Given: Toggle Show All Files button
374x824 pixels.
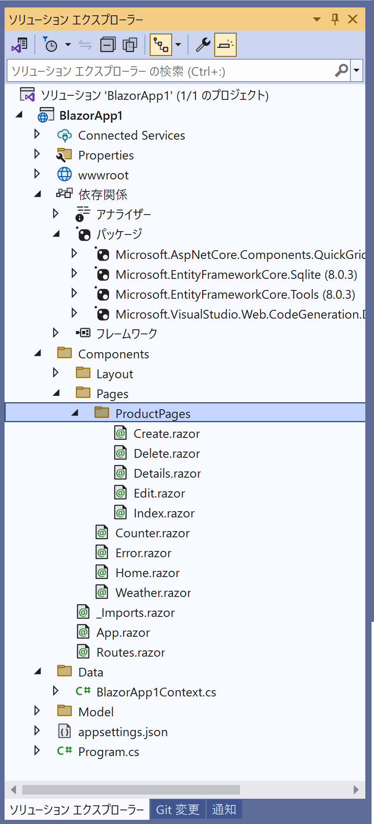Looking at the screenshot, I should (x=130, y=45).
